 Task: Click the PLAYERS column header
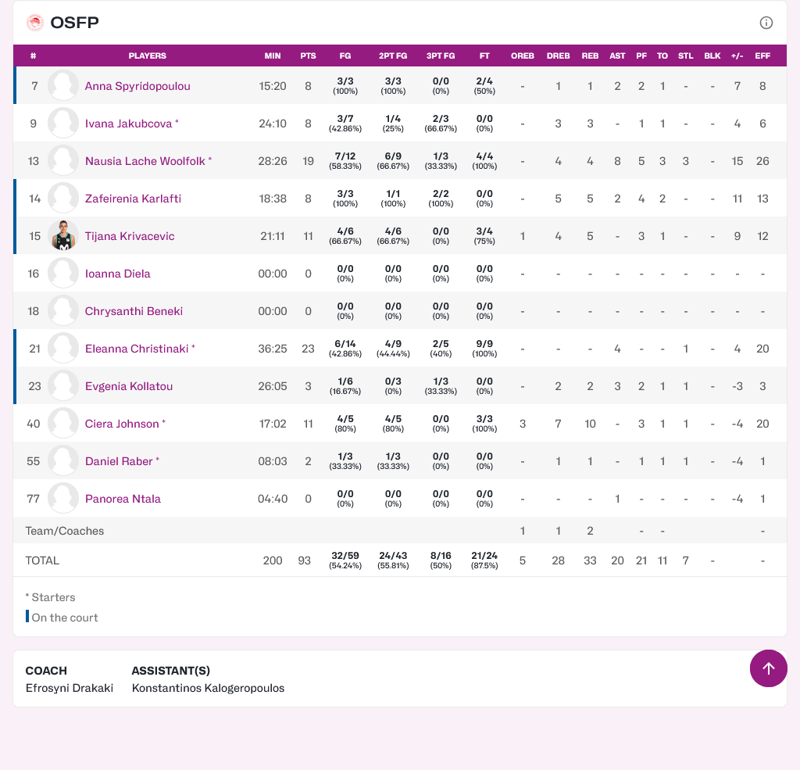coord(147,56)
